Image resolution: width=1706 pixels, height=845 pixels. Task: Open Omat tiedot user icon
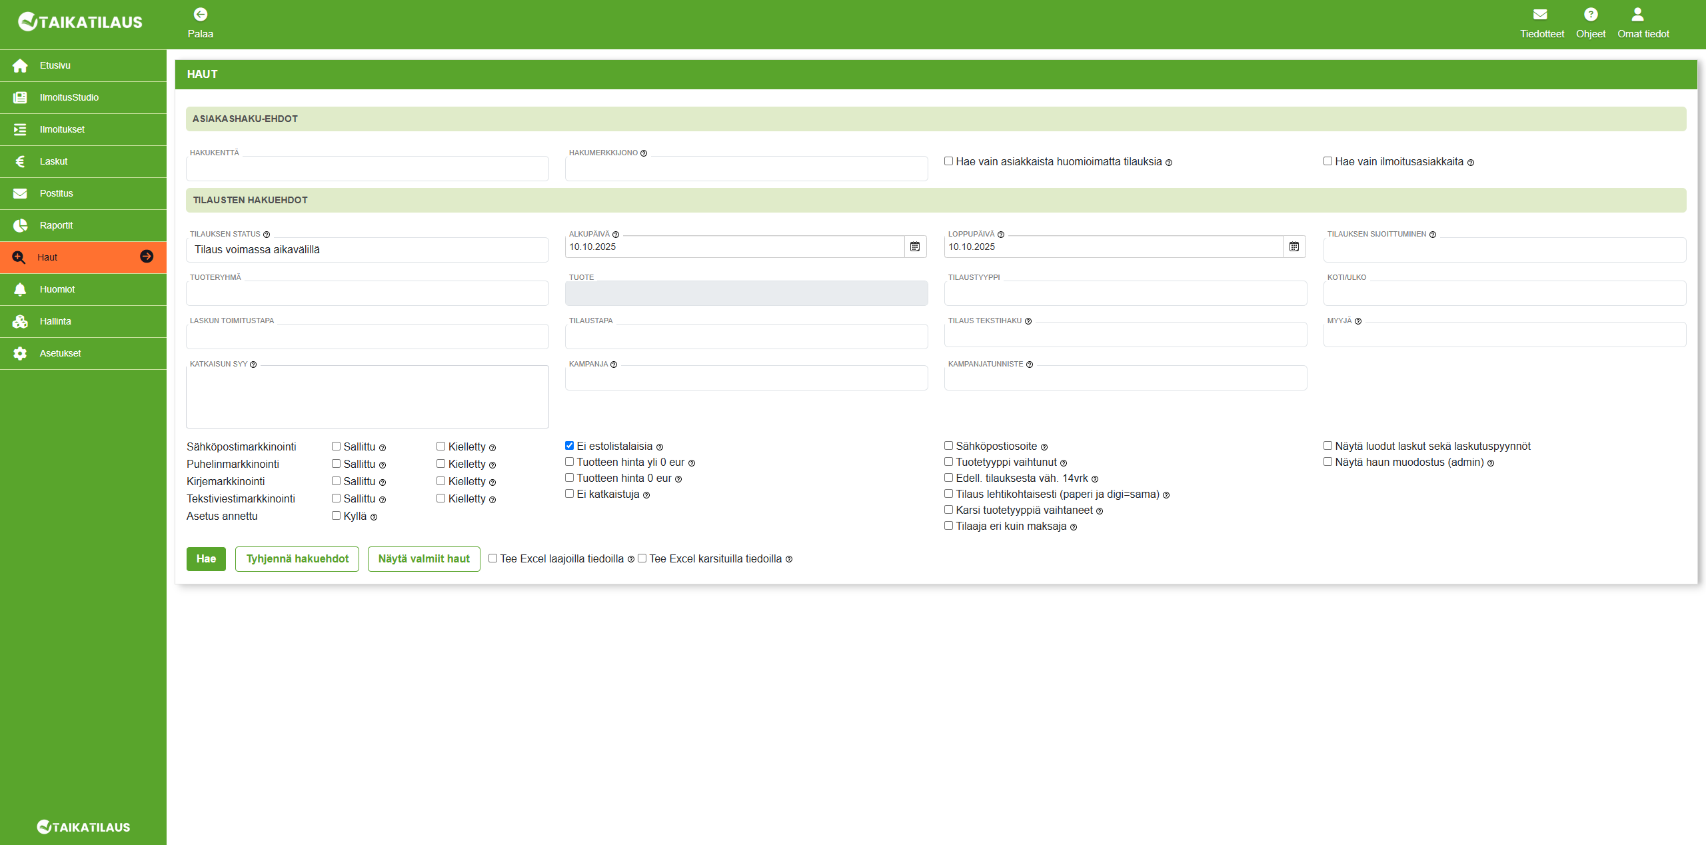pyautogui.click(x=1637, y=15)
